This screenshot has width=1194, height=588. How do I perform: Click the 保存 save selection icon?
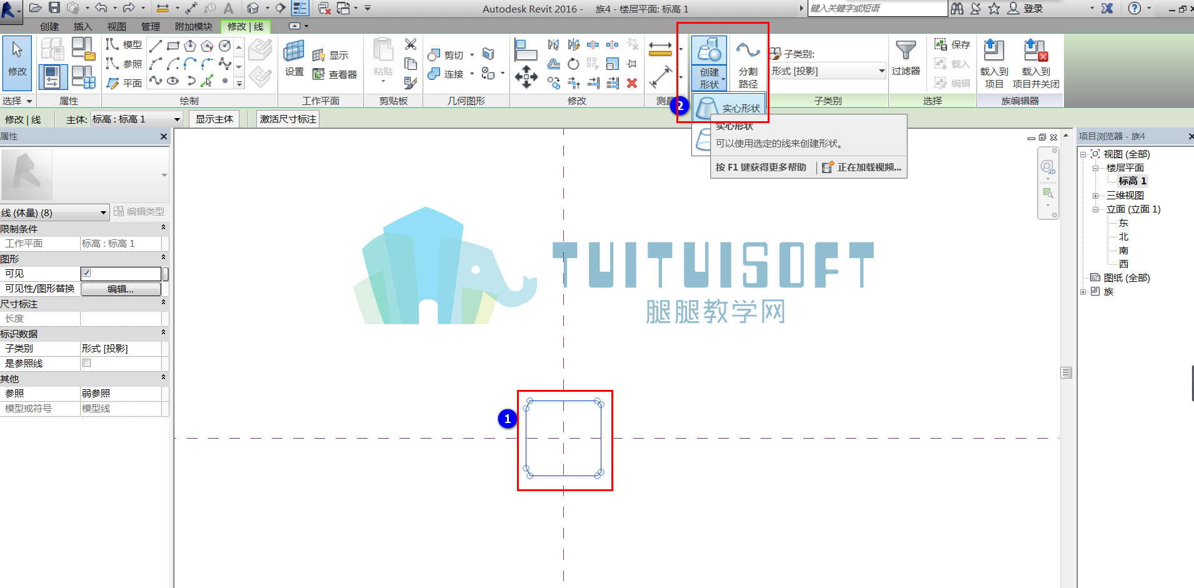[x=952, y=44]
